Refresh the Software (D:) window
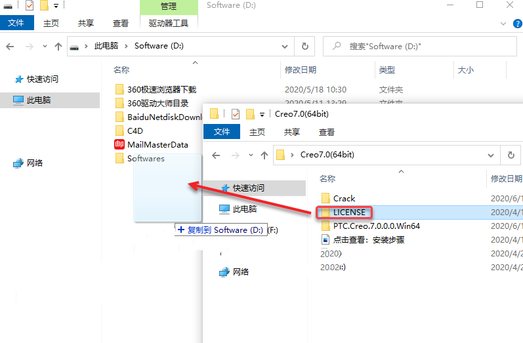523x343 pixels. [305, 47]
